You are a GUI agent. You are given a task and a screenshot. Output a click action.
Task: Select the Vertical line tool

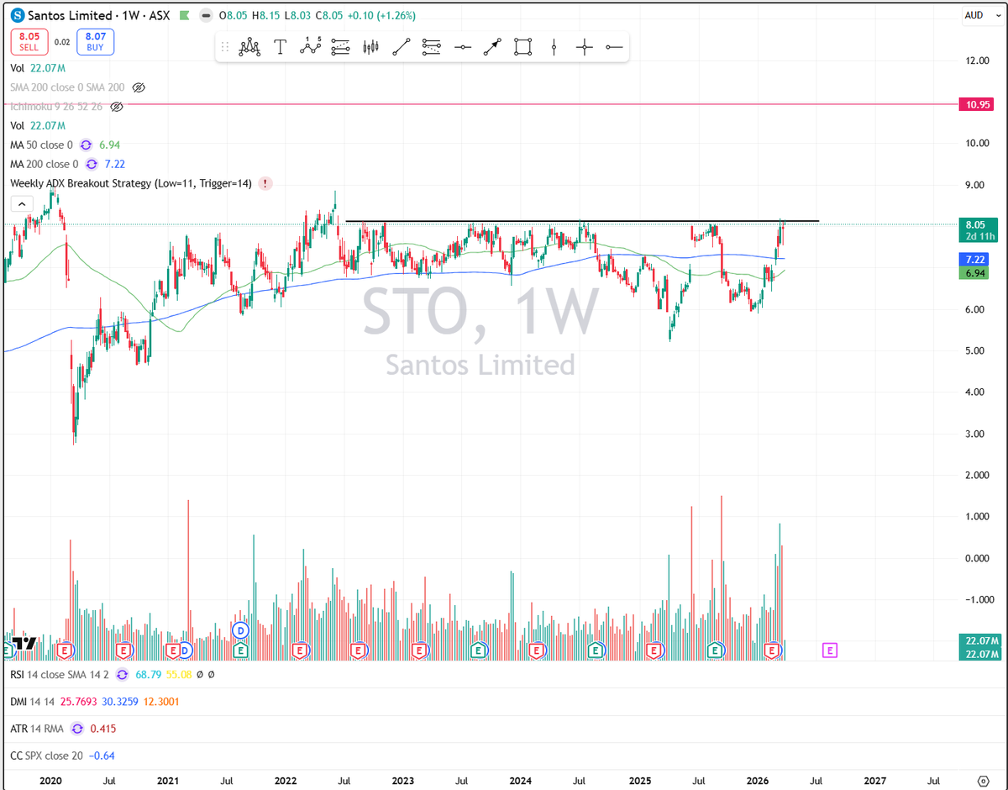pos(554,47)
